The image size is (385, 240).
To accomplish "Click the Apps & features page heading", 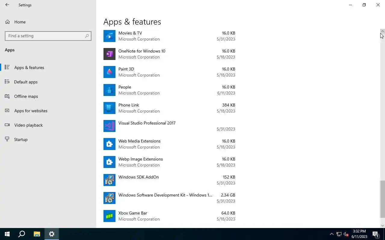I will pos(132,22).
